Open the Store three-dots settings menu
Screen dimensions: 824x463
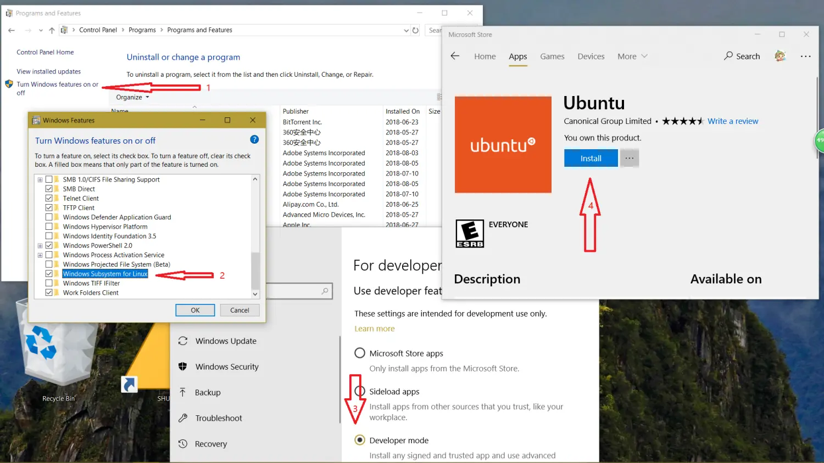point(805,56)
